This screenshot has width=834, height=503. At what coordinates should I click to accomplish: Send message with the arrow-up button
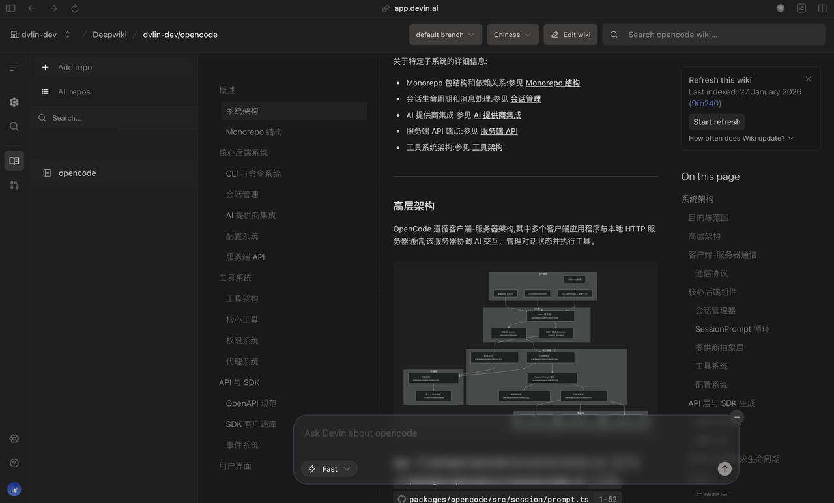click(724, 468)
